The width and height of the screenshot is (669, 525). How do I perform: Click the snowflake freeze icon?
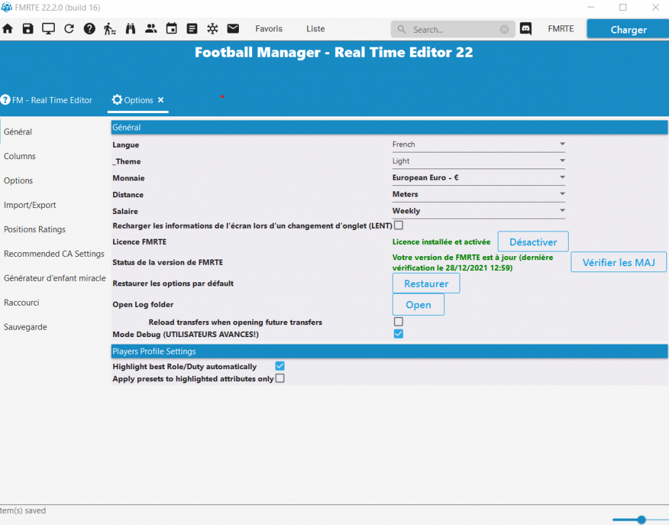click(213, 29)
